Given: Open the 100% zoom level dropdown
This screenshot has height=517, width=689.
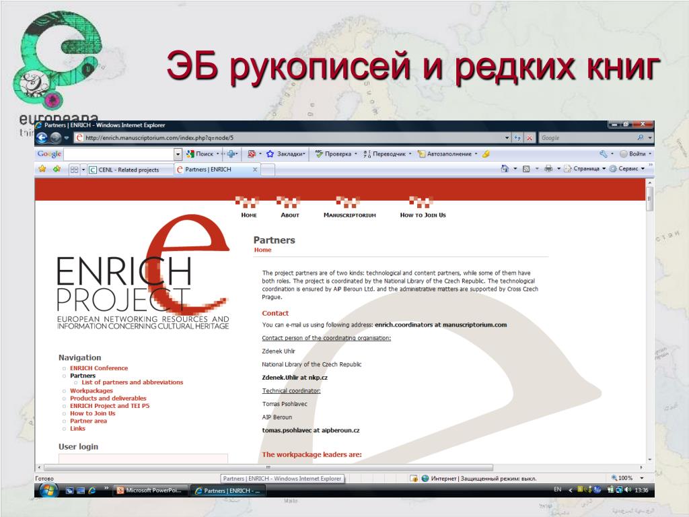Looking at the screenshot, I should (641, 478).
